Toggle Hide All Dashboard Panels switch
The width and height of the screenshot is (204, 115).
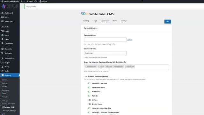pyautogui.click(x=85, y=77)
